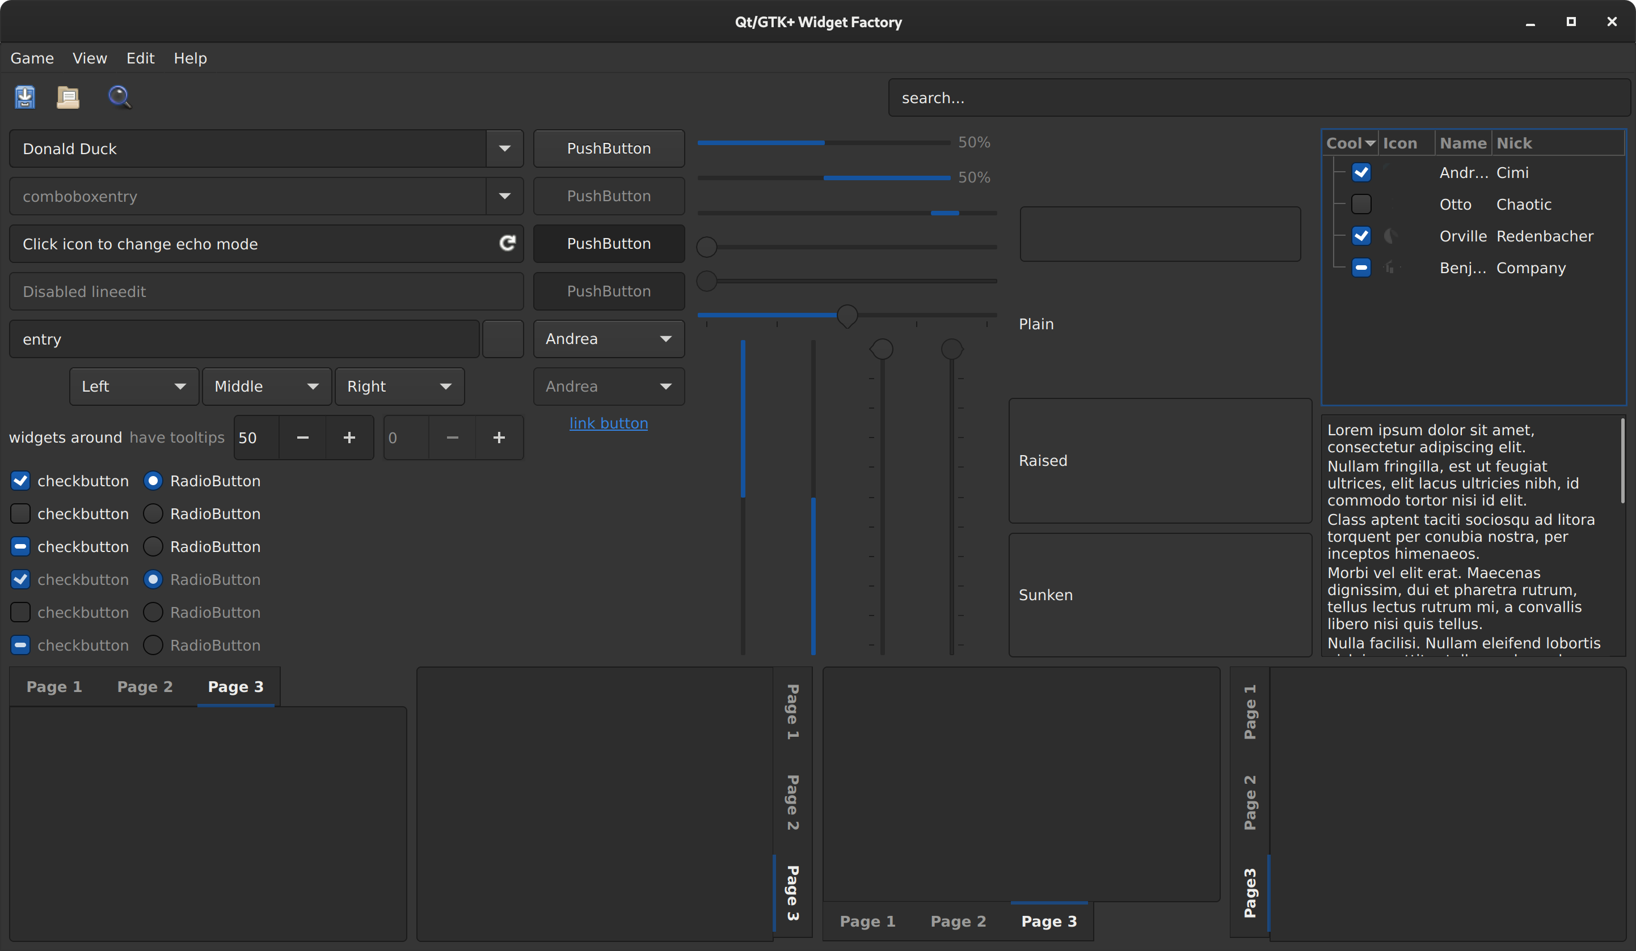Select the second RadioButton option
Image resolution: width=1636 pixels, height=951 pixels.
[x=153, y=514]
